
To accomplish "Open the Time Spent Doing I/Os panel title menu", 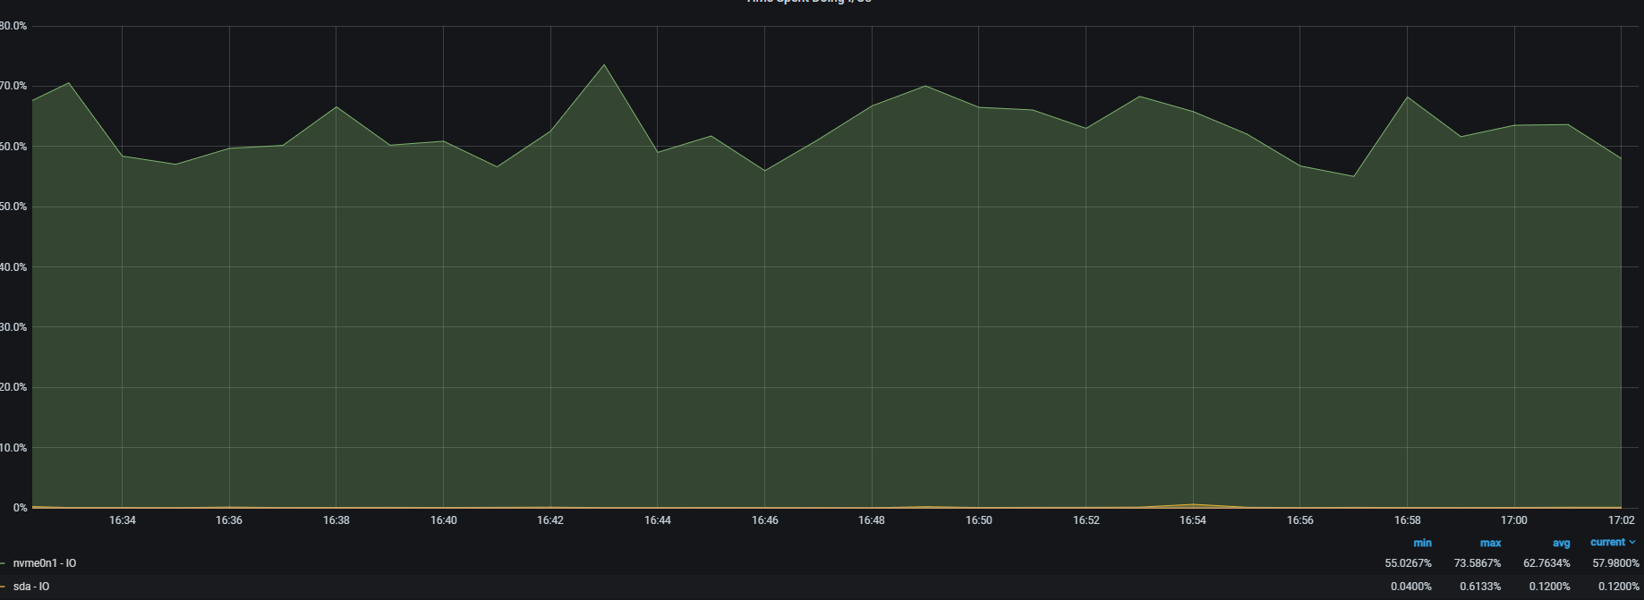I will point(808,2).
